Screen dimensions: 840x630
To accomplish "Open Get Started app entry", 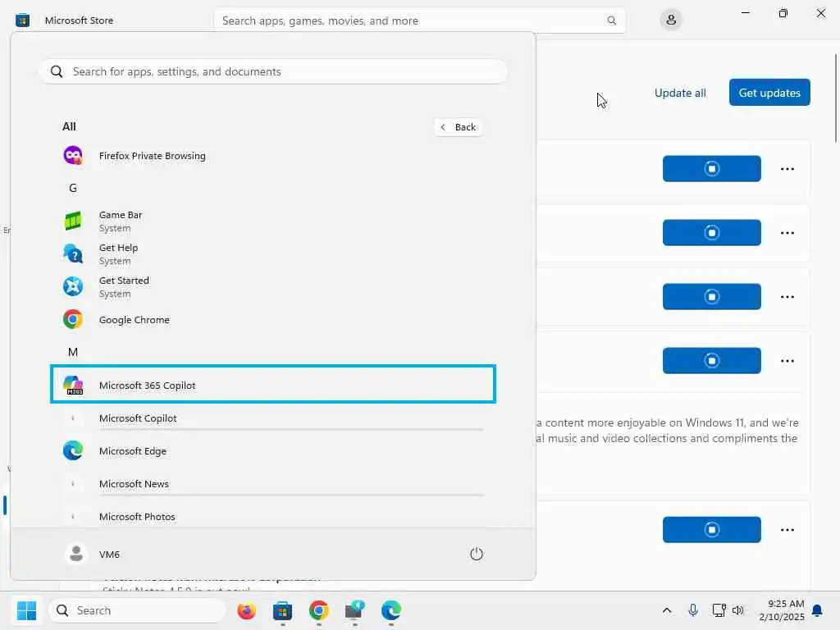I will click(272, 286).
